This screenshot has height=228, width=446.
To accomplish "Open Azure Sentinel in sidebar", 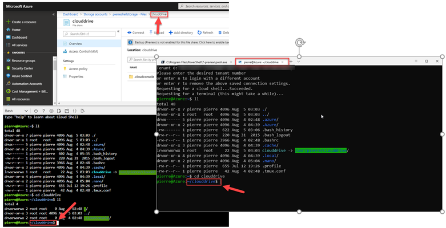I will pos(19,76).
